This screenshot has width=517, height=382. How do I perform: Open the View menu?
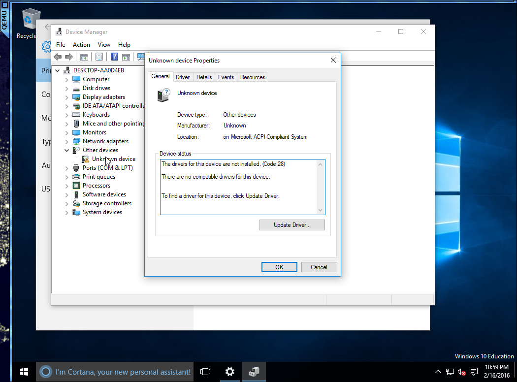(x=104, y=44)
